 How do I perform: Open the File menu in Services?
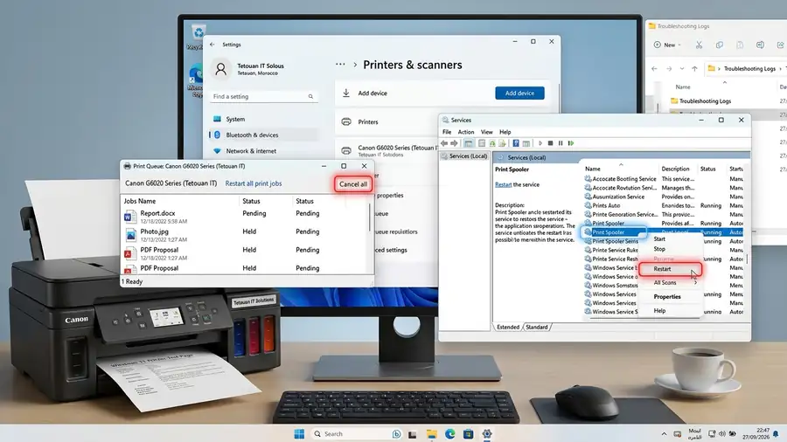(447, 132)
